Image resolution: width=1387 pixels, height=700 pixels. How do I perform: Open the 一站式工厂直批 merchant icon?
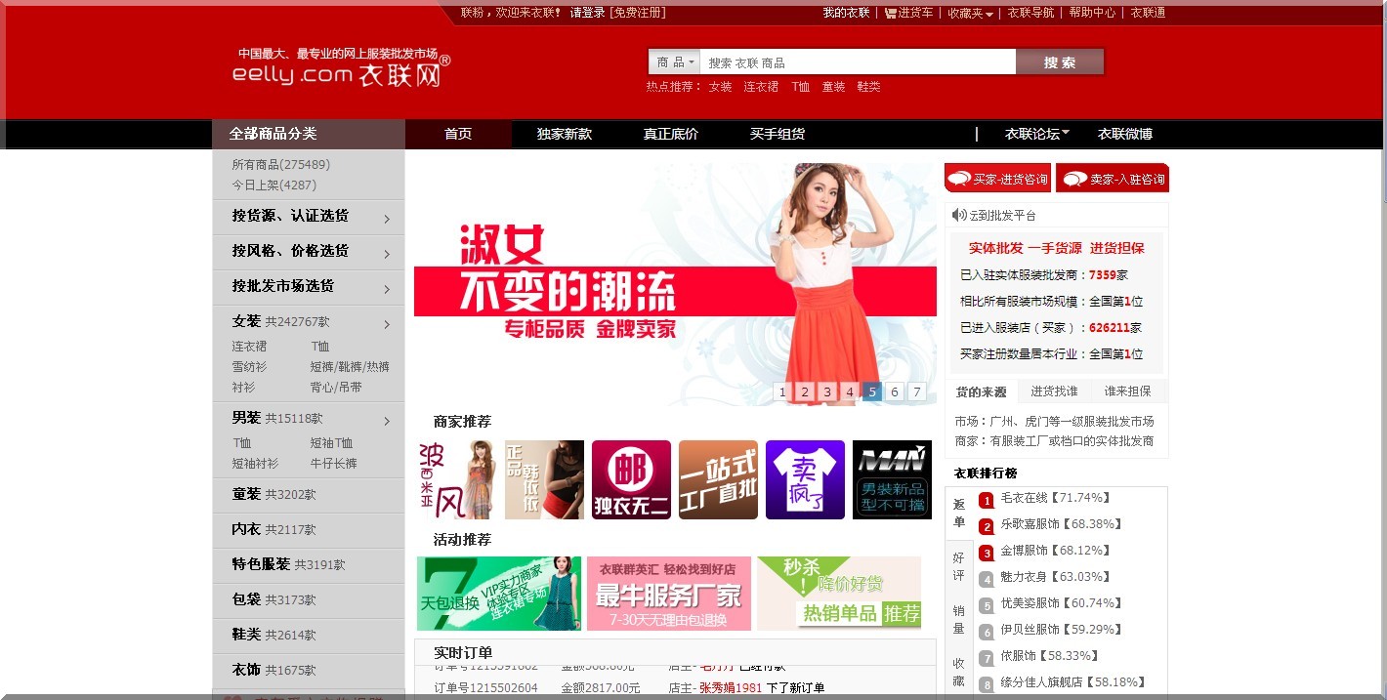718,479
